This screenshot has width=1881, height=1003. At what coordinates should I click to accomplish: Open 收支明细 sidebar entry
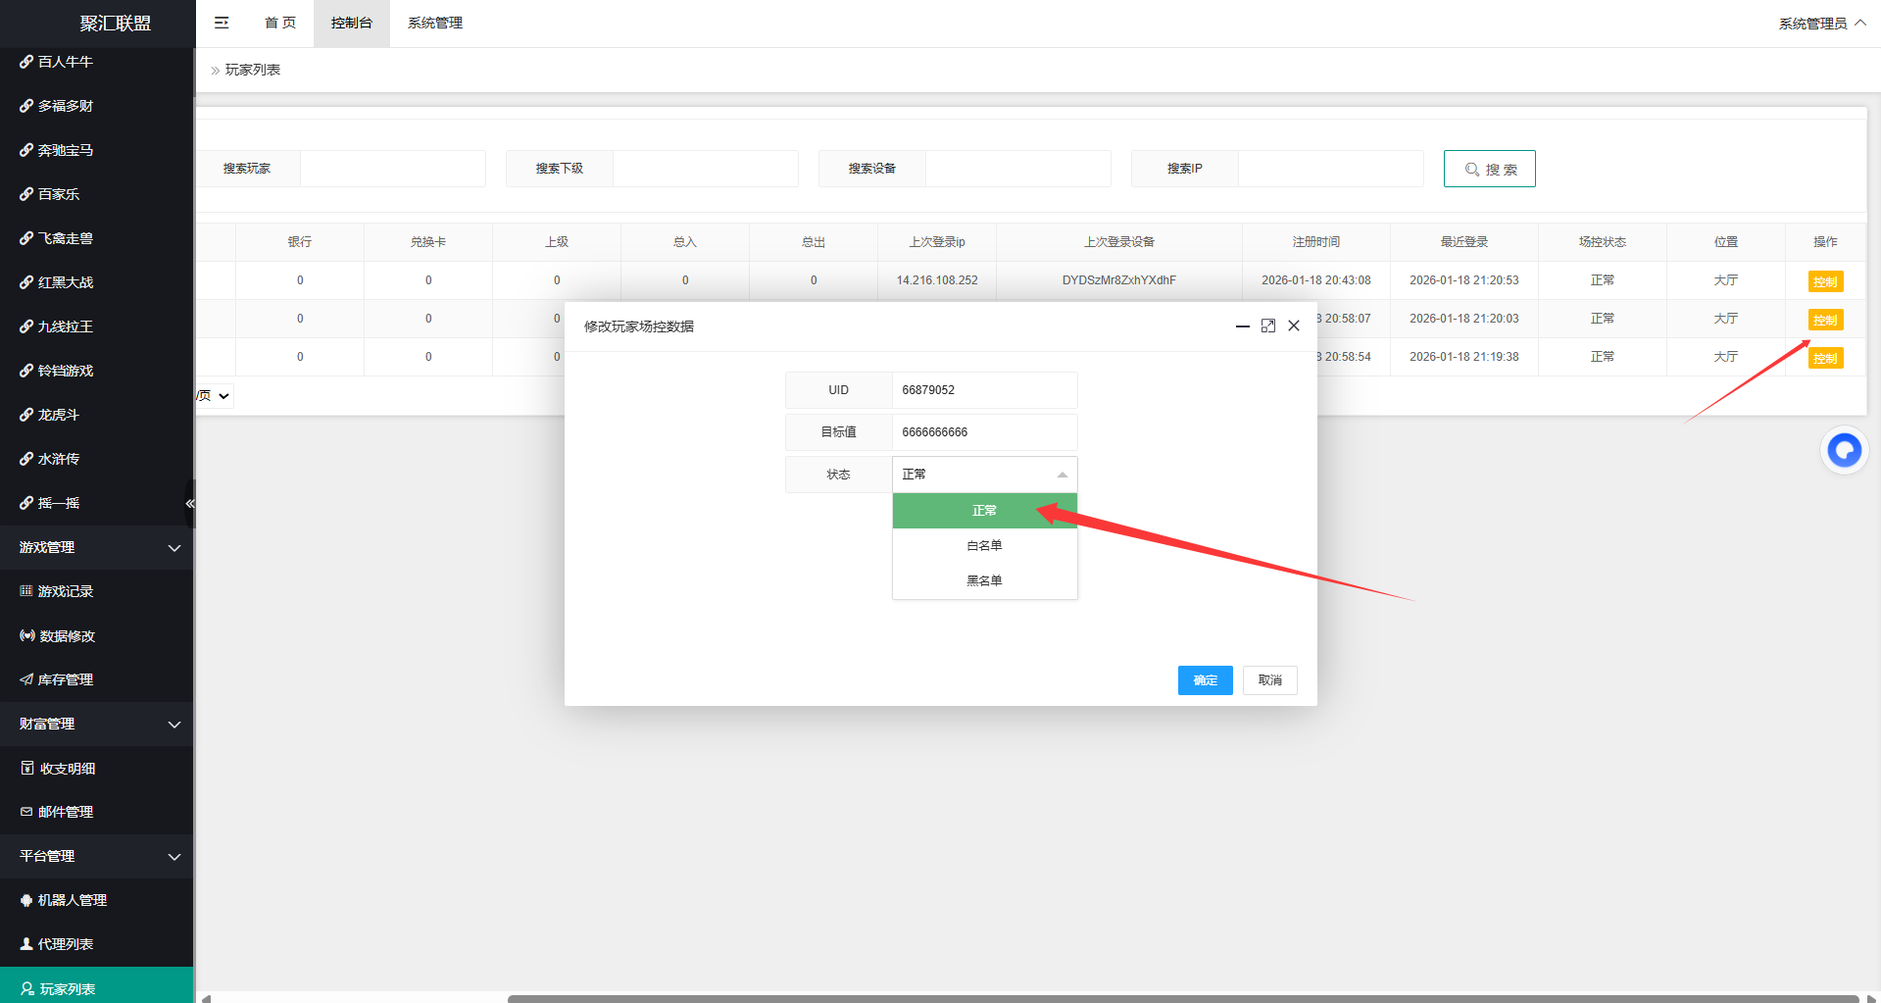(x=67, y=768)
